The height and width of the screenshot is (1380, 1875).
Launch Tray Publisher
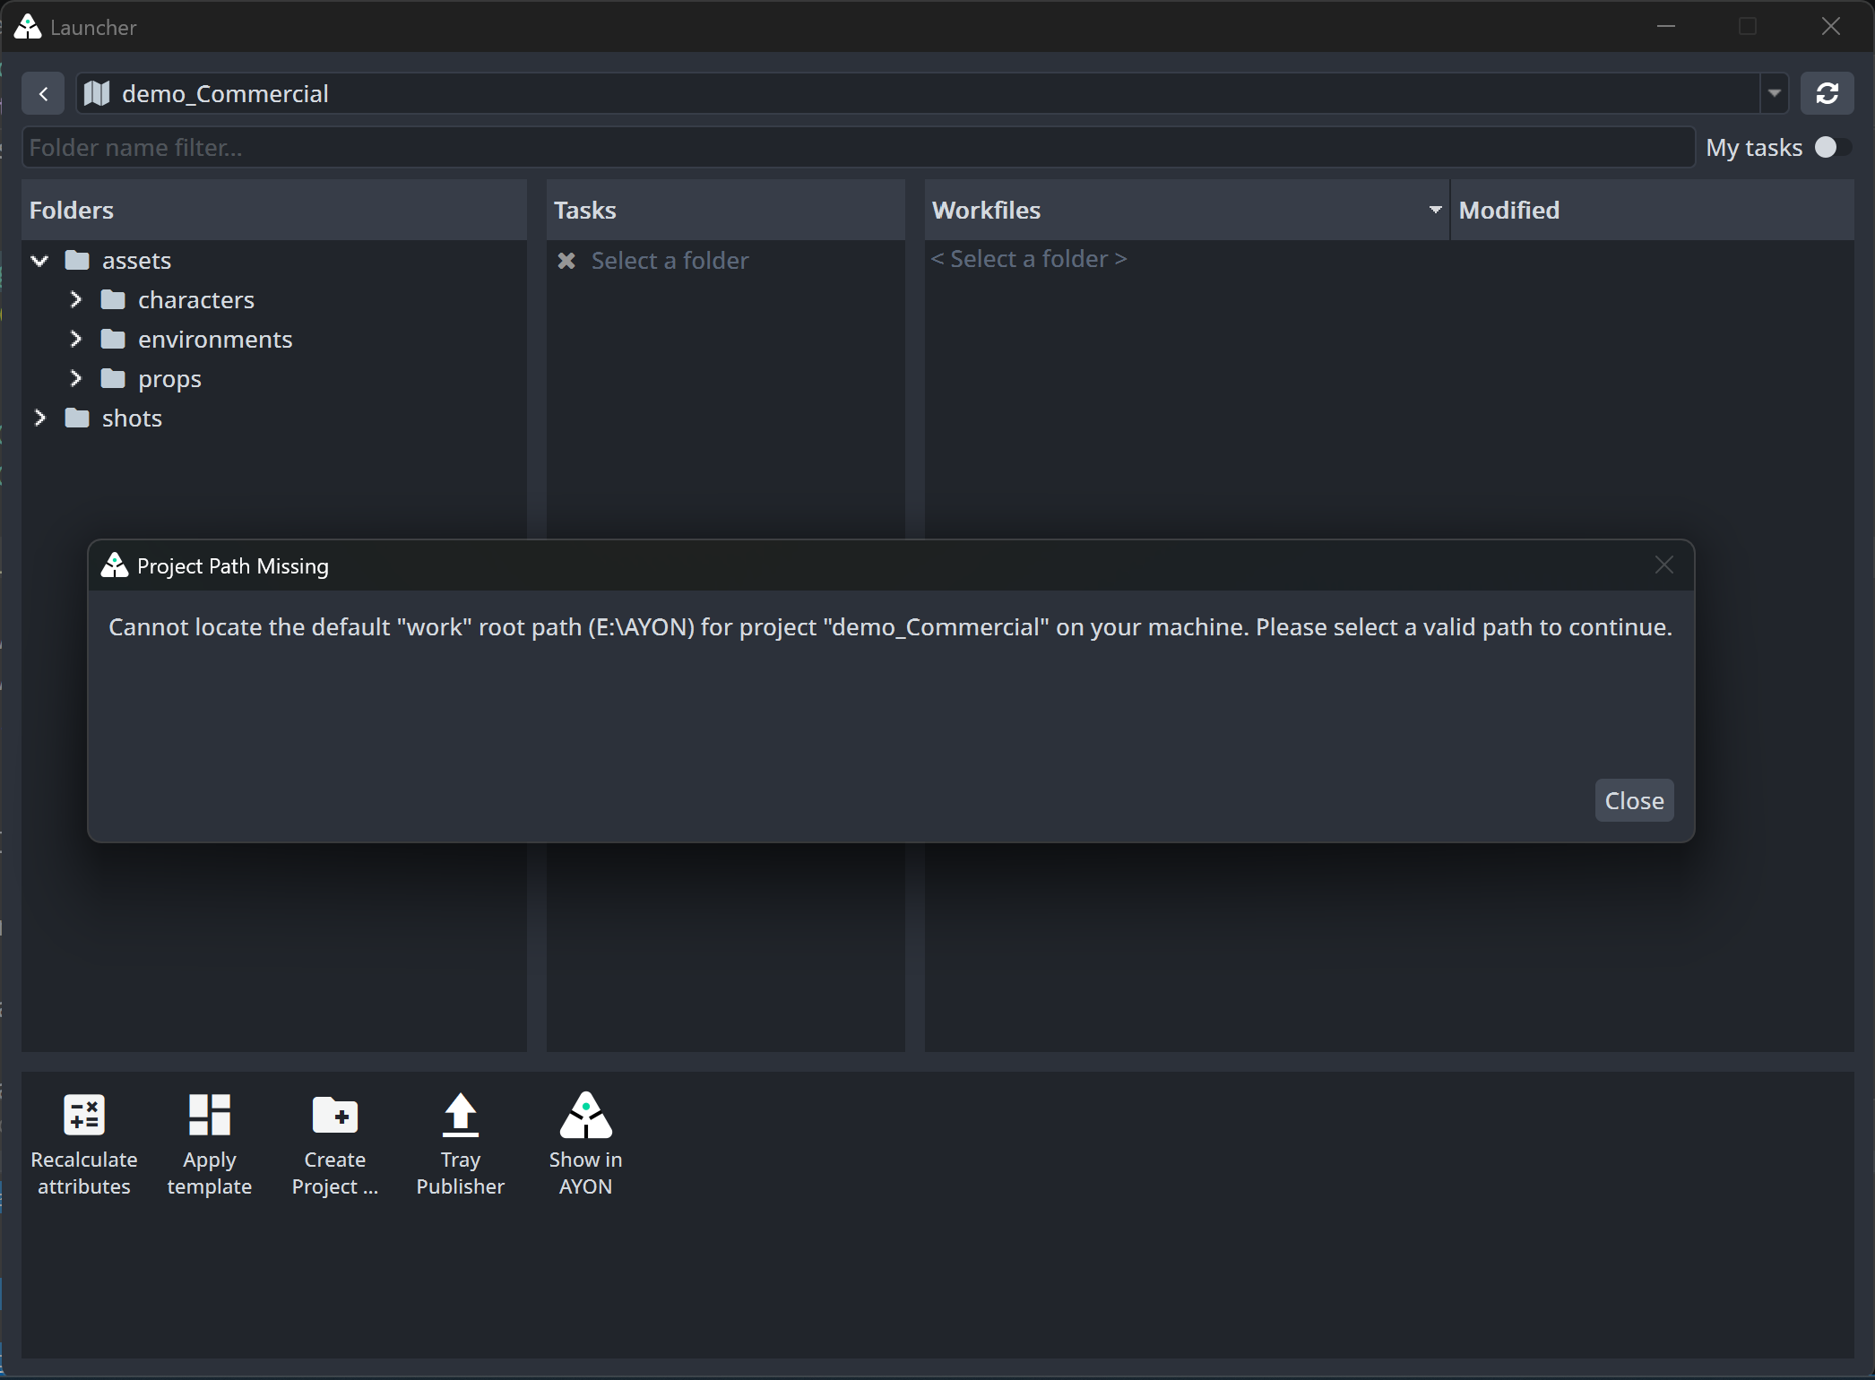pos(461,1144)
